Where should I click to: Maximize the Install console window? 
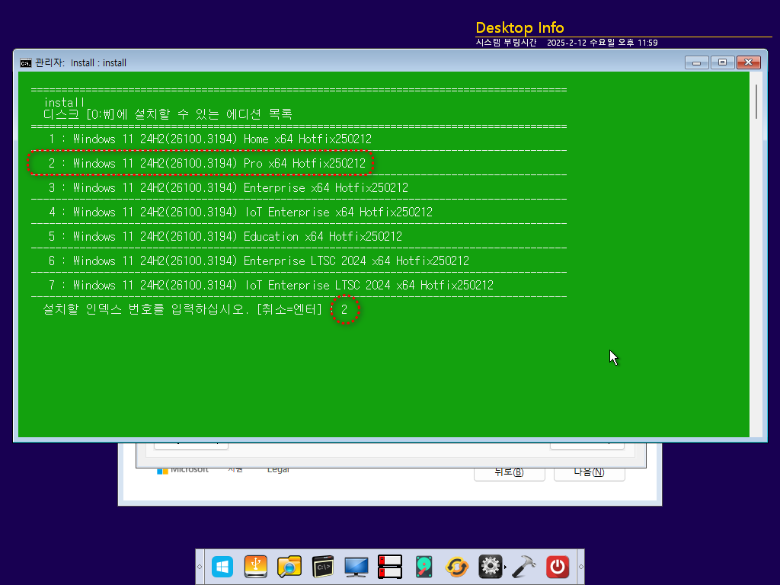pyautogui.click(x=722, y=62)
